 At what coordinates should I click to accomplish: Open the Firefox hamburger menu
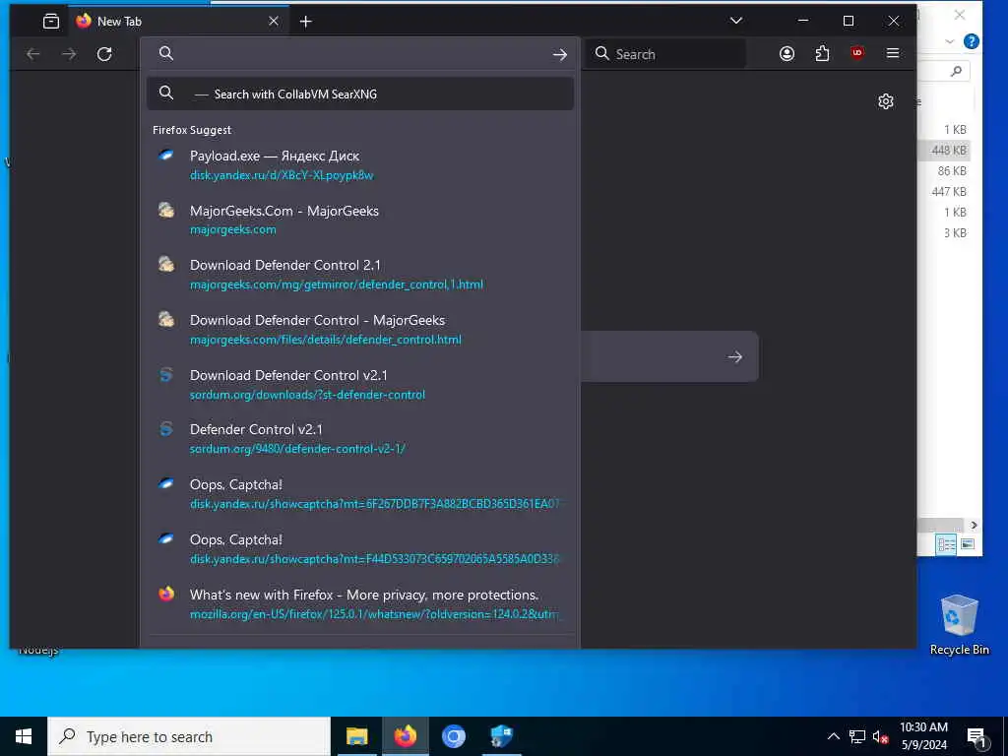click(x=893, y=53)
